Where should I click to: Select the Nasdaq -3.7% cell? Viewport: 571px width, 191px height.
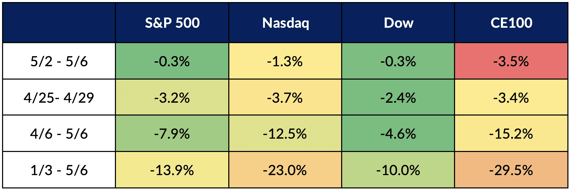(285, 98)
